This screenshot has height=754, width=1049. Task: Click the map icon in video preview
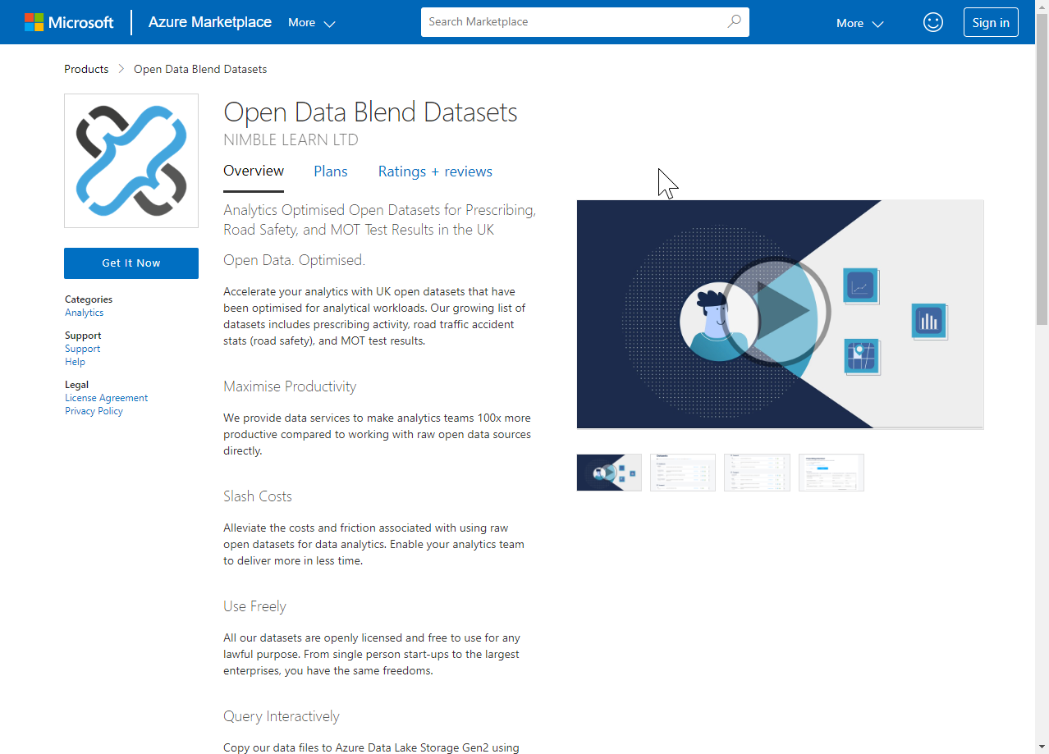pos(862,357)
